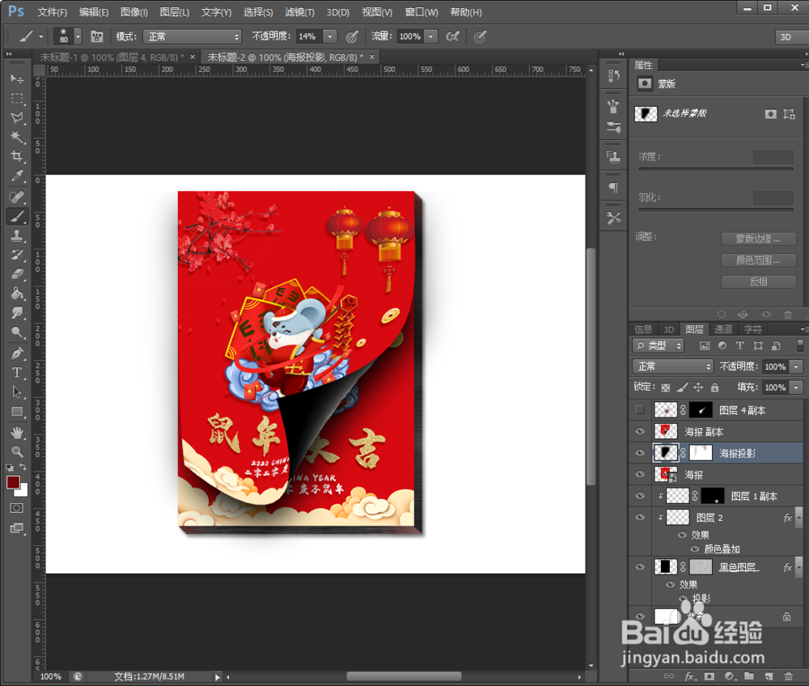Open the brush panel toggle icon
Screen dimensions: 809x686
(x=97, y=36)
